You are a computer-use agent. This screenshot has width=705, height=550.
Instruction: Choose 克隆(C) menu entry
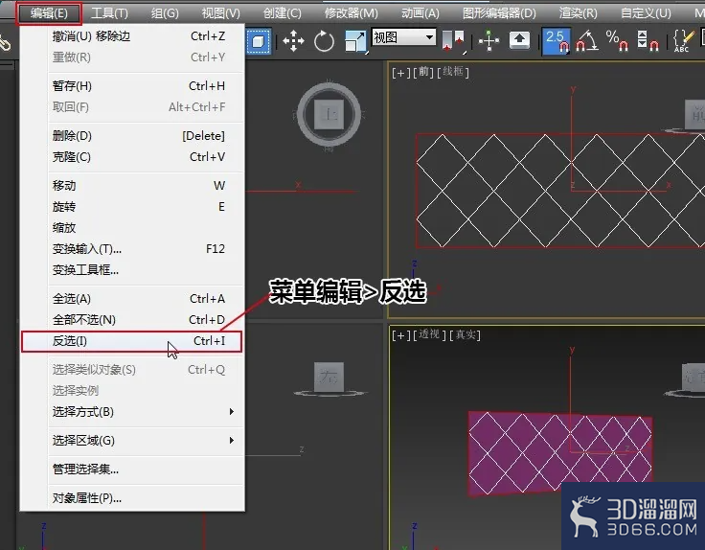coord(132,157)
